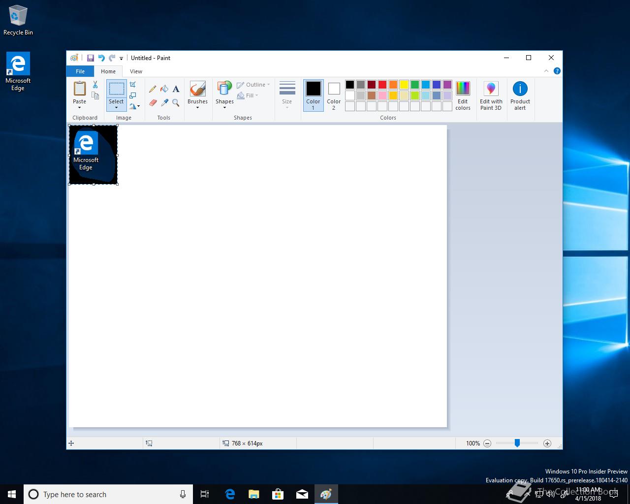Pick the yellow color swatch

(x=404, y=85)
